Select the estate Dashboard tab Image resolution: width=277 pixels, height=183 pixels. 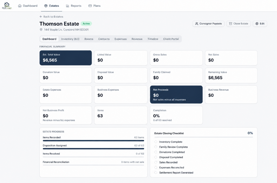49,39
